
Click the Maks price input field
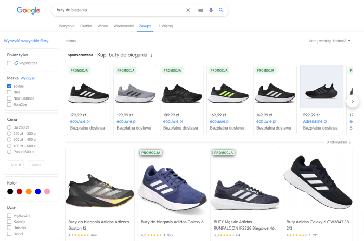coord(36,165)
